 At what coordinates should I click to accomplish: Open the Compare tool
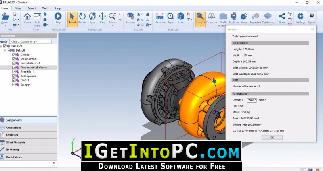pos(212,19)
